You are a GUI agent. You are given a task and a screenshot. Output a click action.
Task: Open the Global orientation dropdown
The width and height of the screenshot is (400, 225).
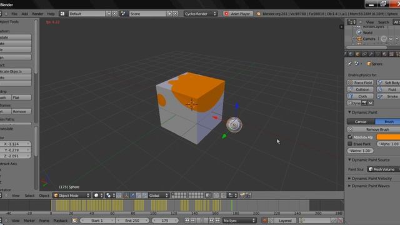point(158,196)
